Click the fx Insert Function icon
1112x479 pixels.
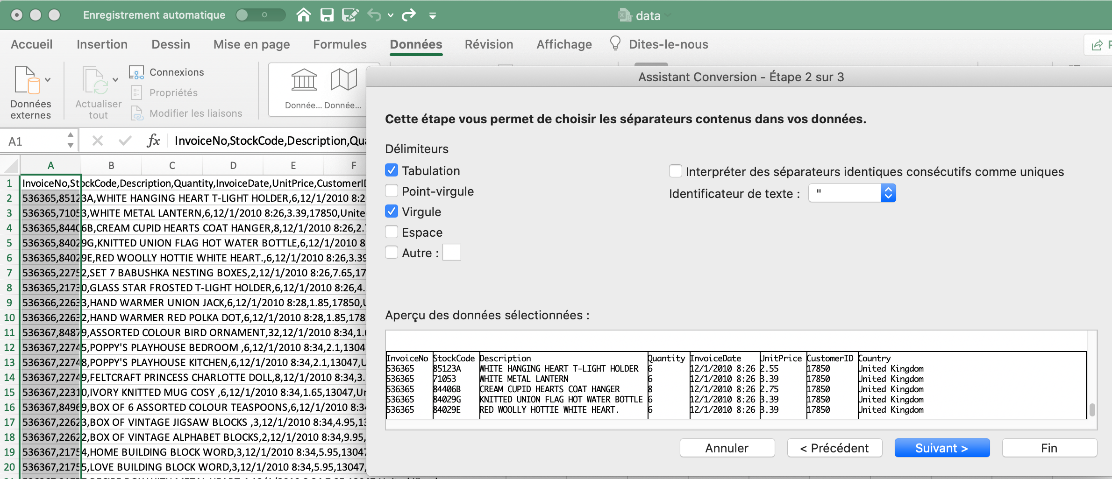tap(153, 141)
